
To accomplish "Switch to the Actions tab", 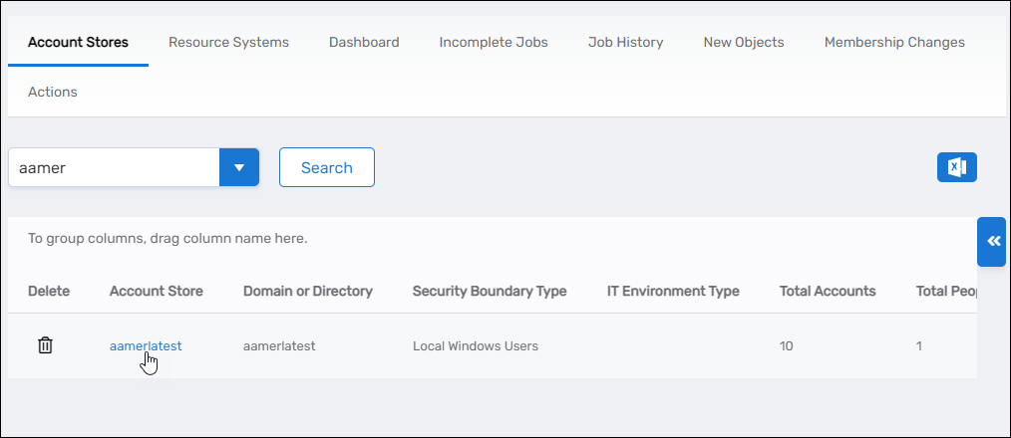I will click(53, 92).
